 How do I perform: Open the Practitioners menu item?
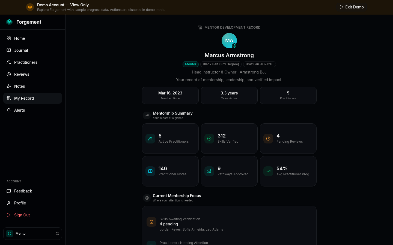[32, 62]
